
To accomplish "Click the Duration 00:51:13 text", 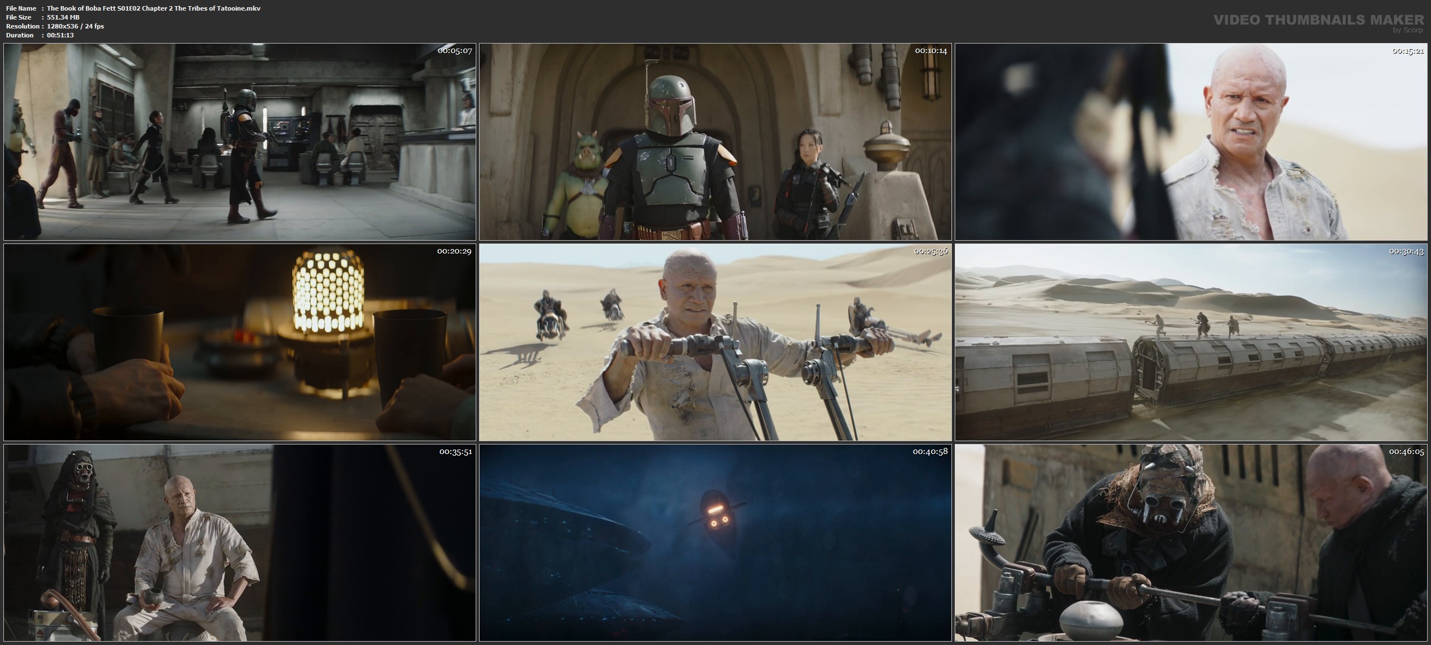I will (x=60, y=35).
